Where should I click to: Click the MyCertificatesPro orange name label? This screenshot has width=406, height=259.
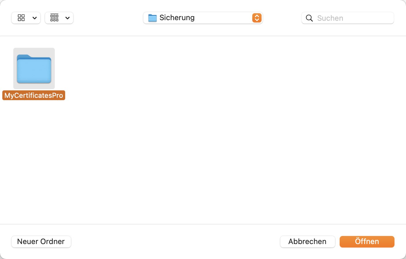click(x=34, y=95)
